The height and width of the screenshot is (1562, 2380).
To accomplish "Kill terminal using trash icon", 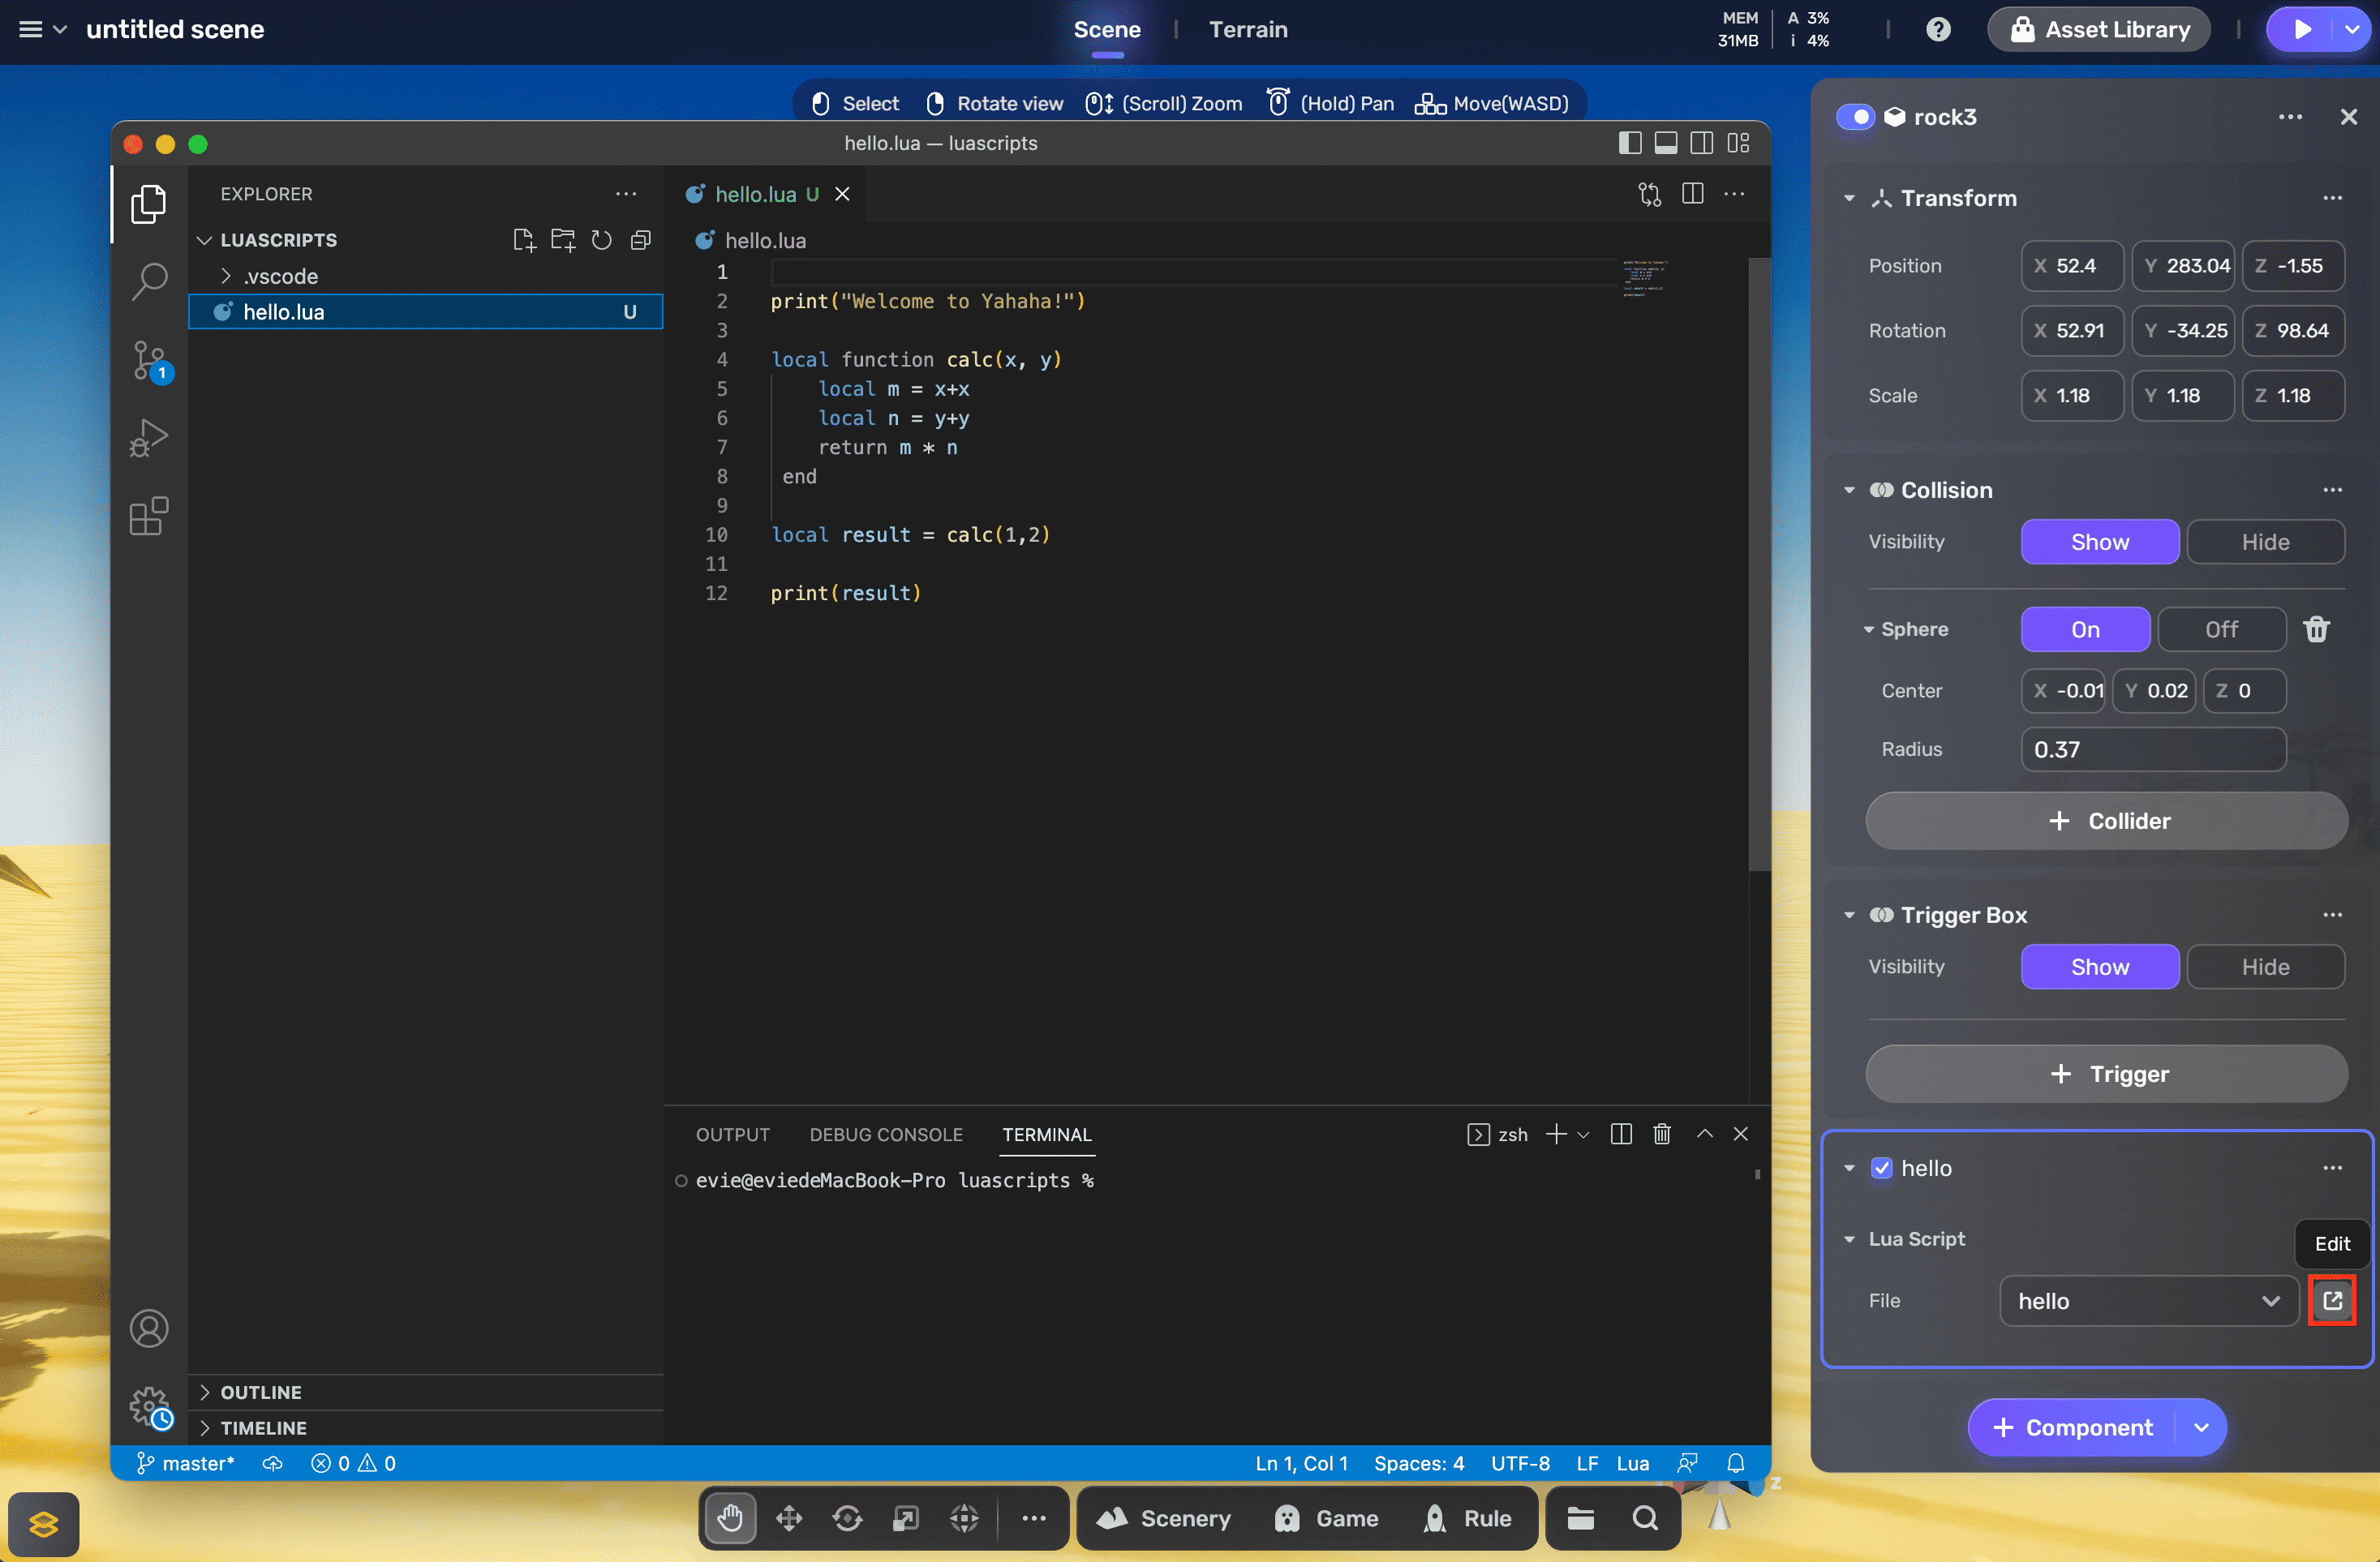I will click(1661, 1133).
